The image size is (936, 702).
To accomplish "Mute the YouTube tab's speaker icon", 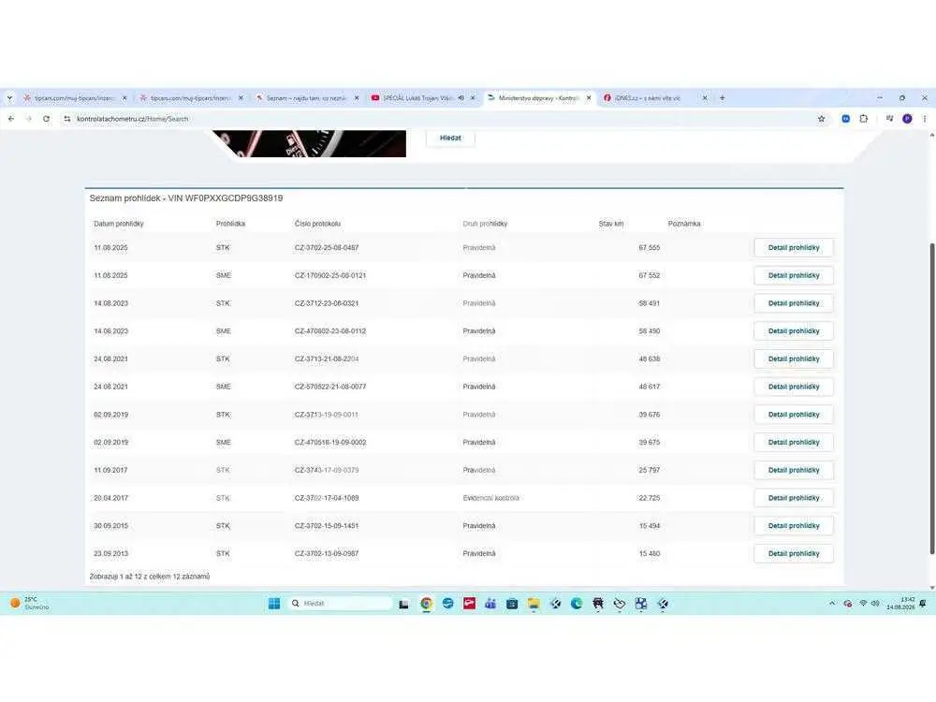I will click(461, 98).
